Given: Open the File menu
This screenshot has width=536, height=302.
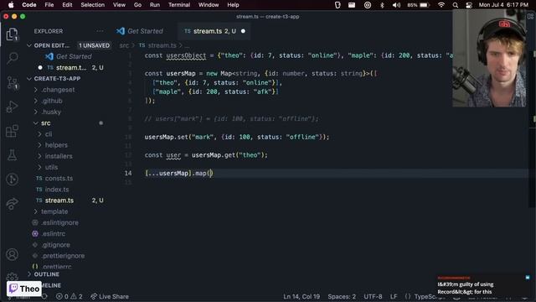Looking at the screenshot, I should (49, 5).
